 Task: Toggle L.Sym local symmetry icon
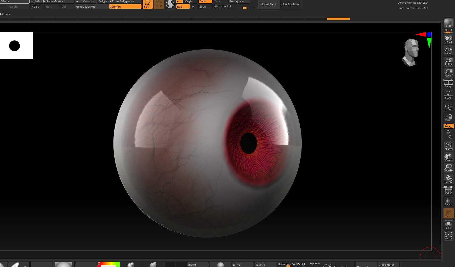coord(448,107)
